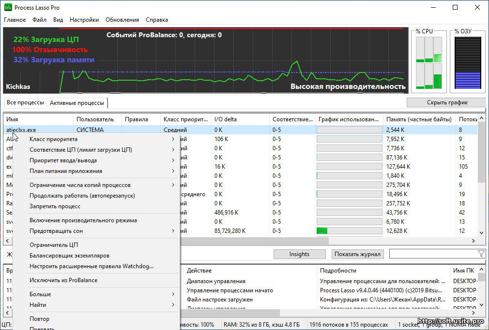The width and height of the screenshot is (489, 330).
Task: Sort by the График использования column header
Action: click(349, 119)
